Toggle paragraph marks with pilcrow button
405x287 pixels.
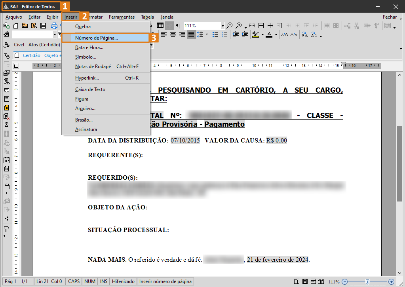[x=178, y=26]
